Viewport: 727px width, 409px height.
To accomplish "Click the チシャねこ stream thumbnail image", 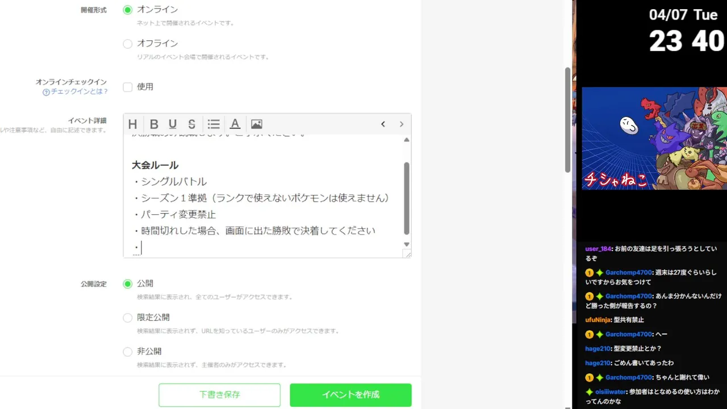I will click(x=654, y=138).
